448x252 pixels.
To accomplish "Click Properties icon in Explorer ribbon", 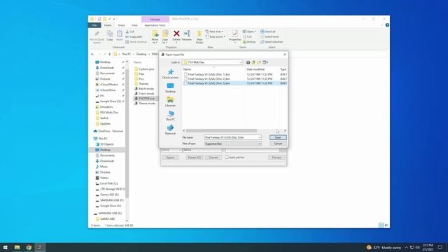I will tap(235, 34).
